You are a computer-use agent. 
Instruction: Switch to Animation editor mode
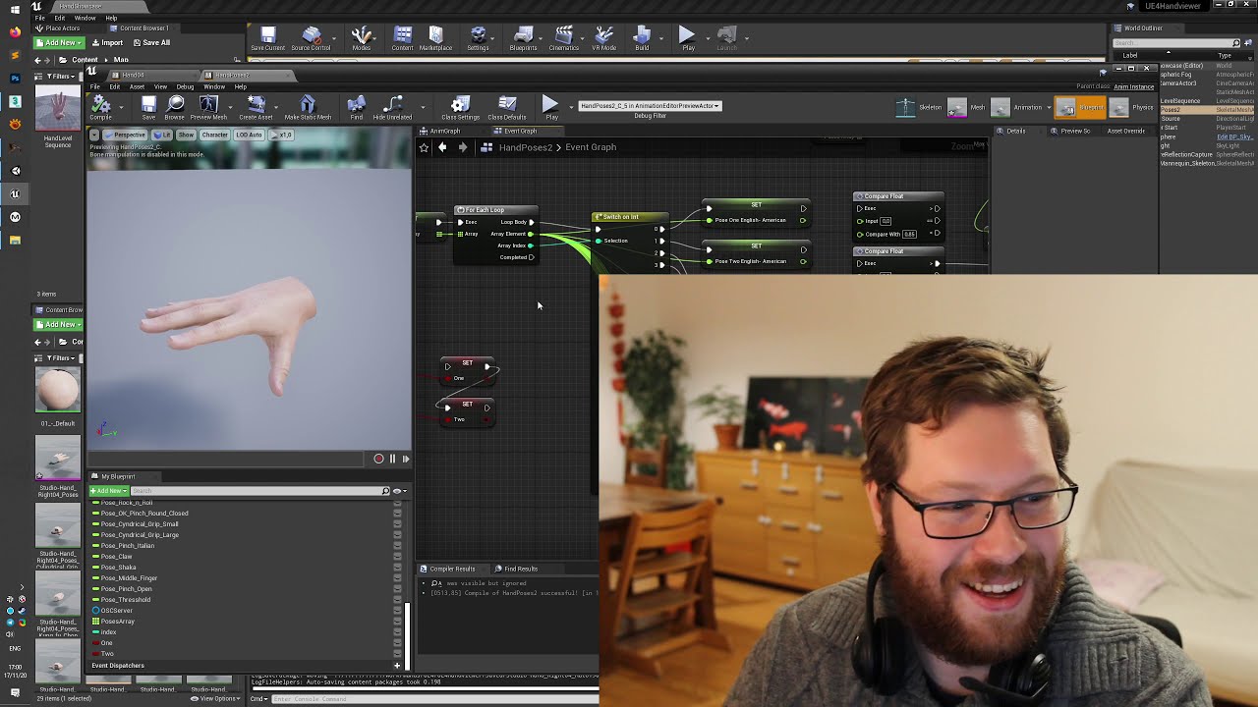[1017, 107]
